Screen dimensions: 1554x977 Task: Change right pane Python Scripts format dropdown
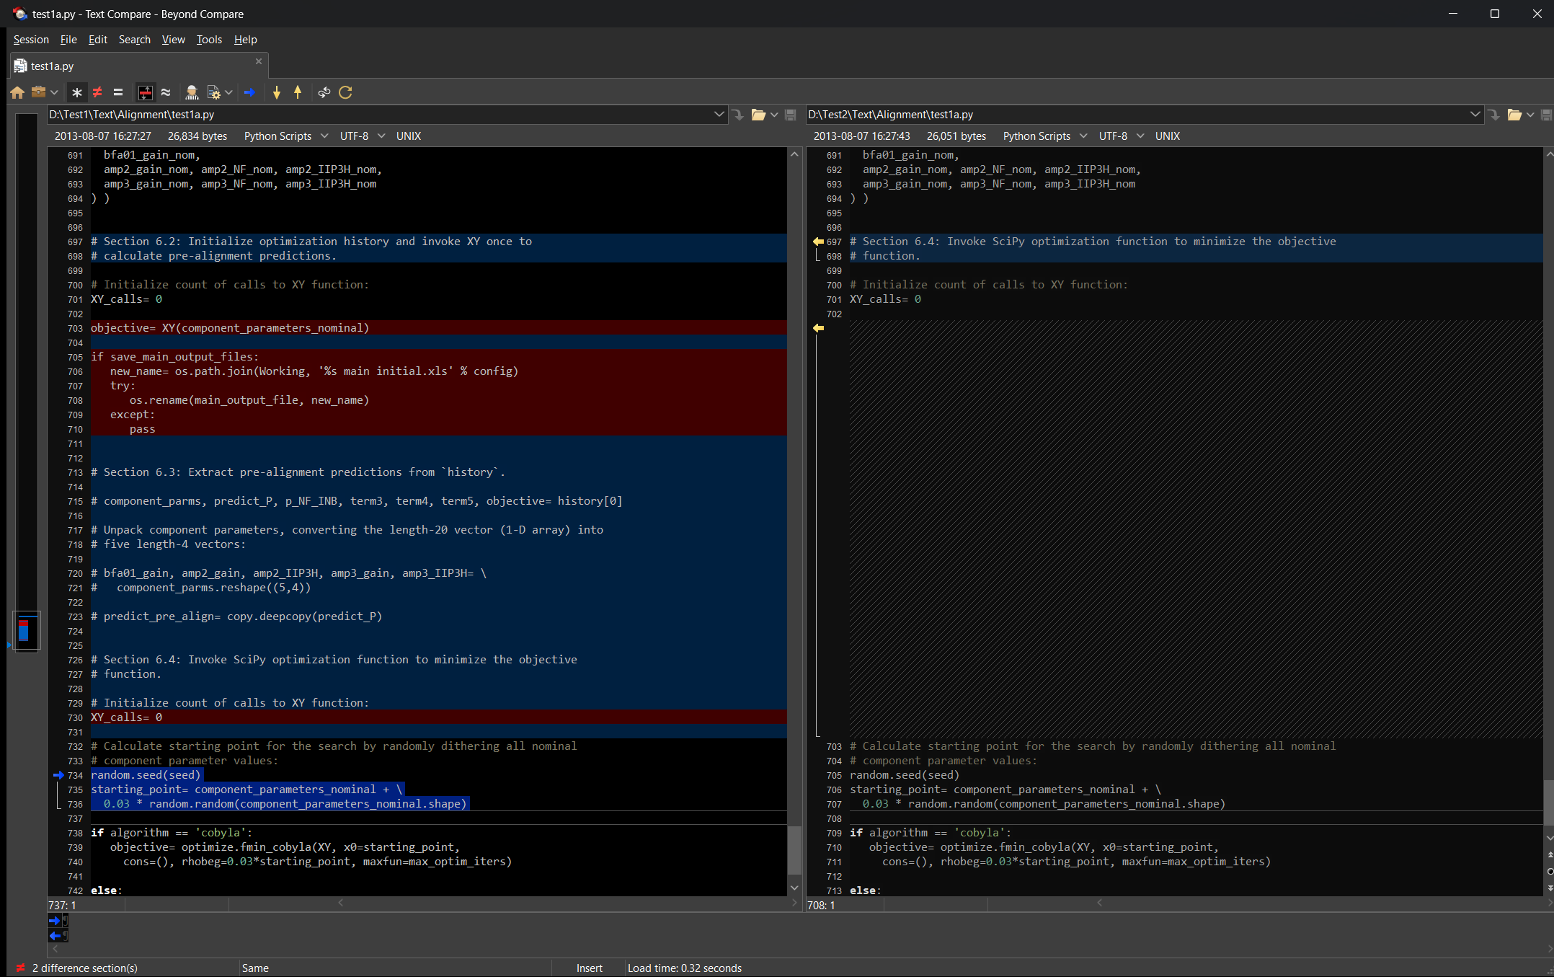click(1044, 136)
